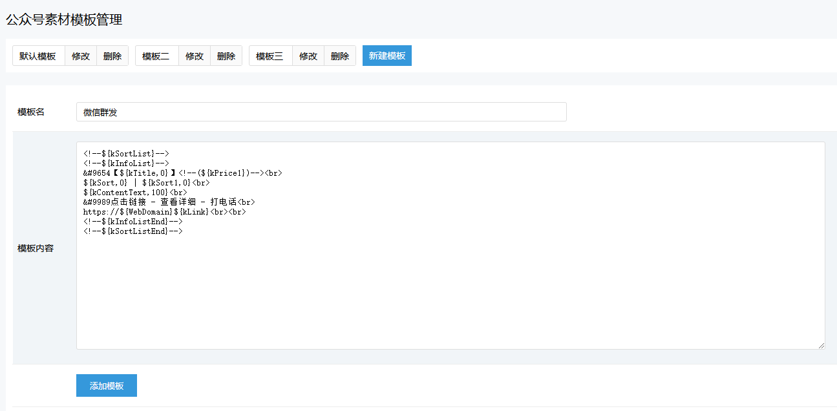Click the 公众号素材模板管理 page heading
The image size is (837, 411).
click(64, 20)
